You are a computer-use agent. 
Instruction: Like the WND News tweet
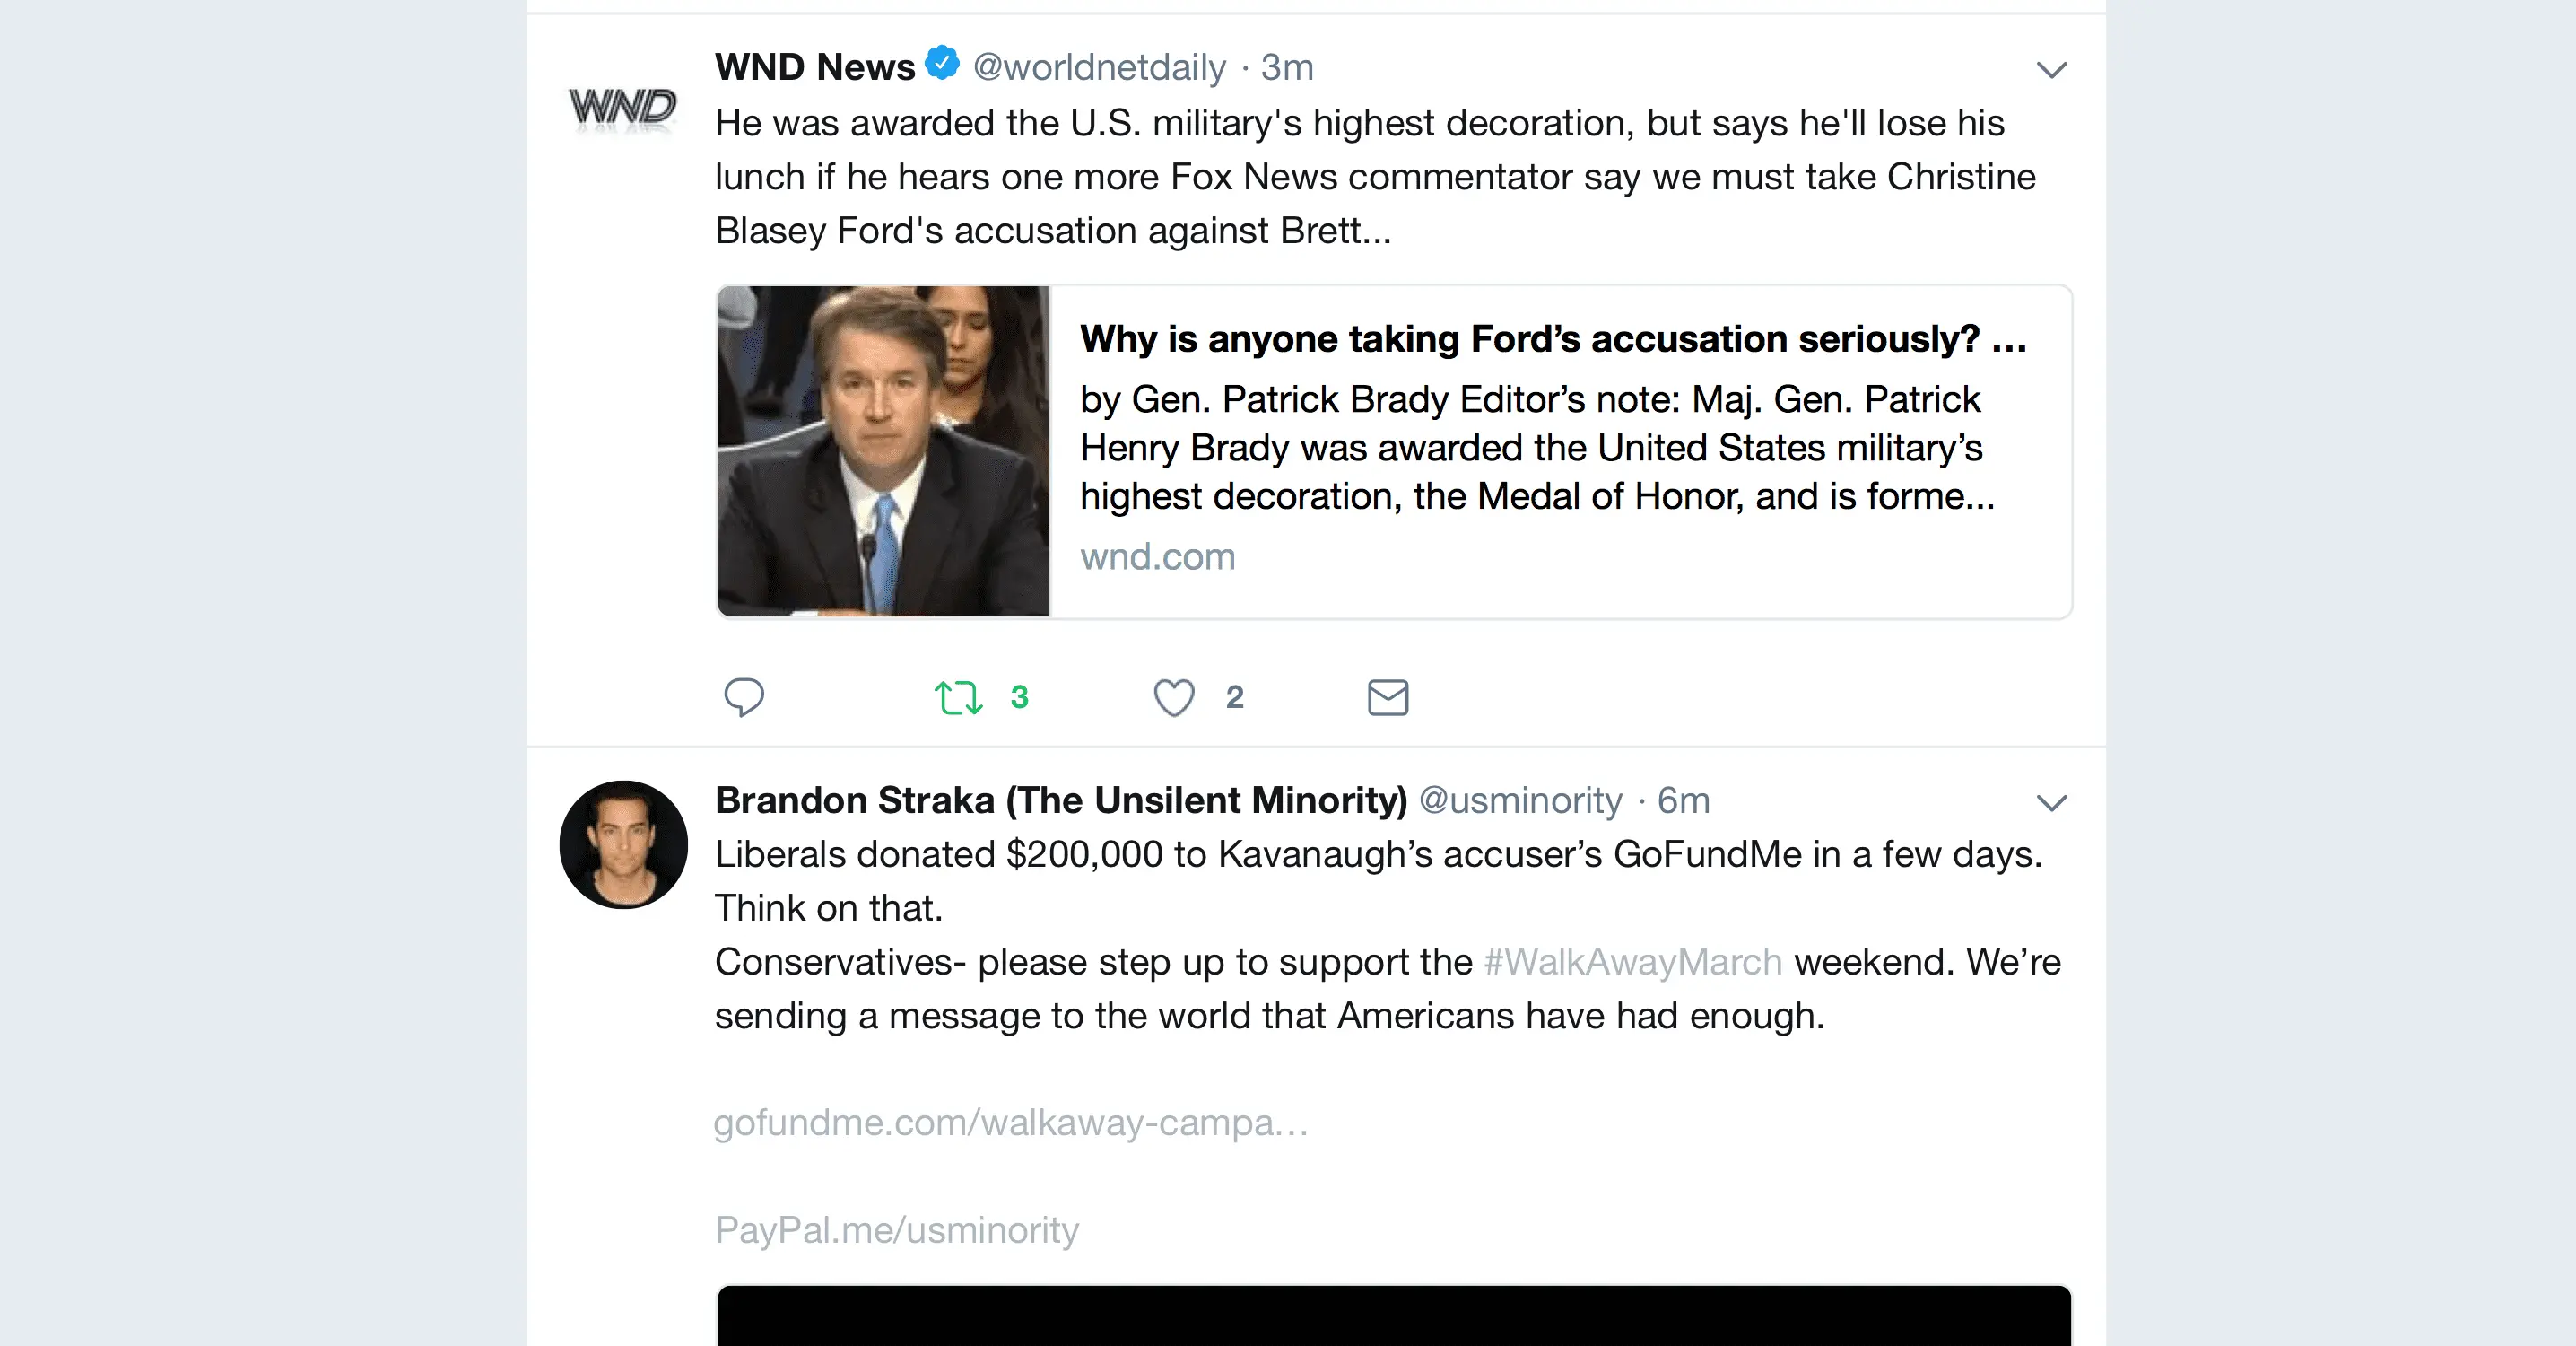click(x=1174, y=696)
